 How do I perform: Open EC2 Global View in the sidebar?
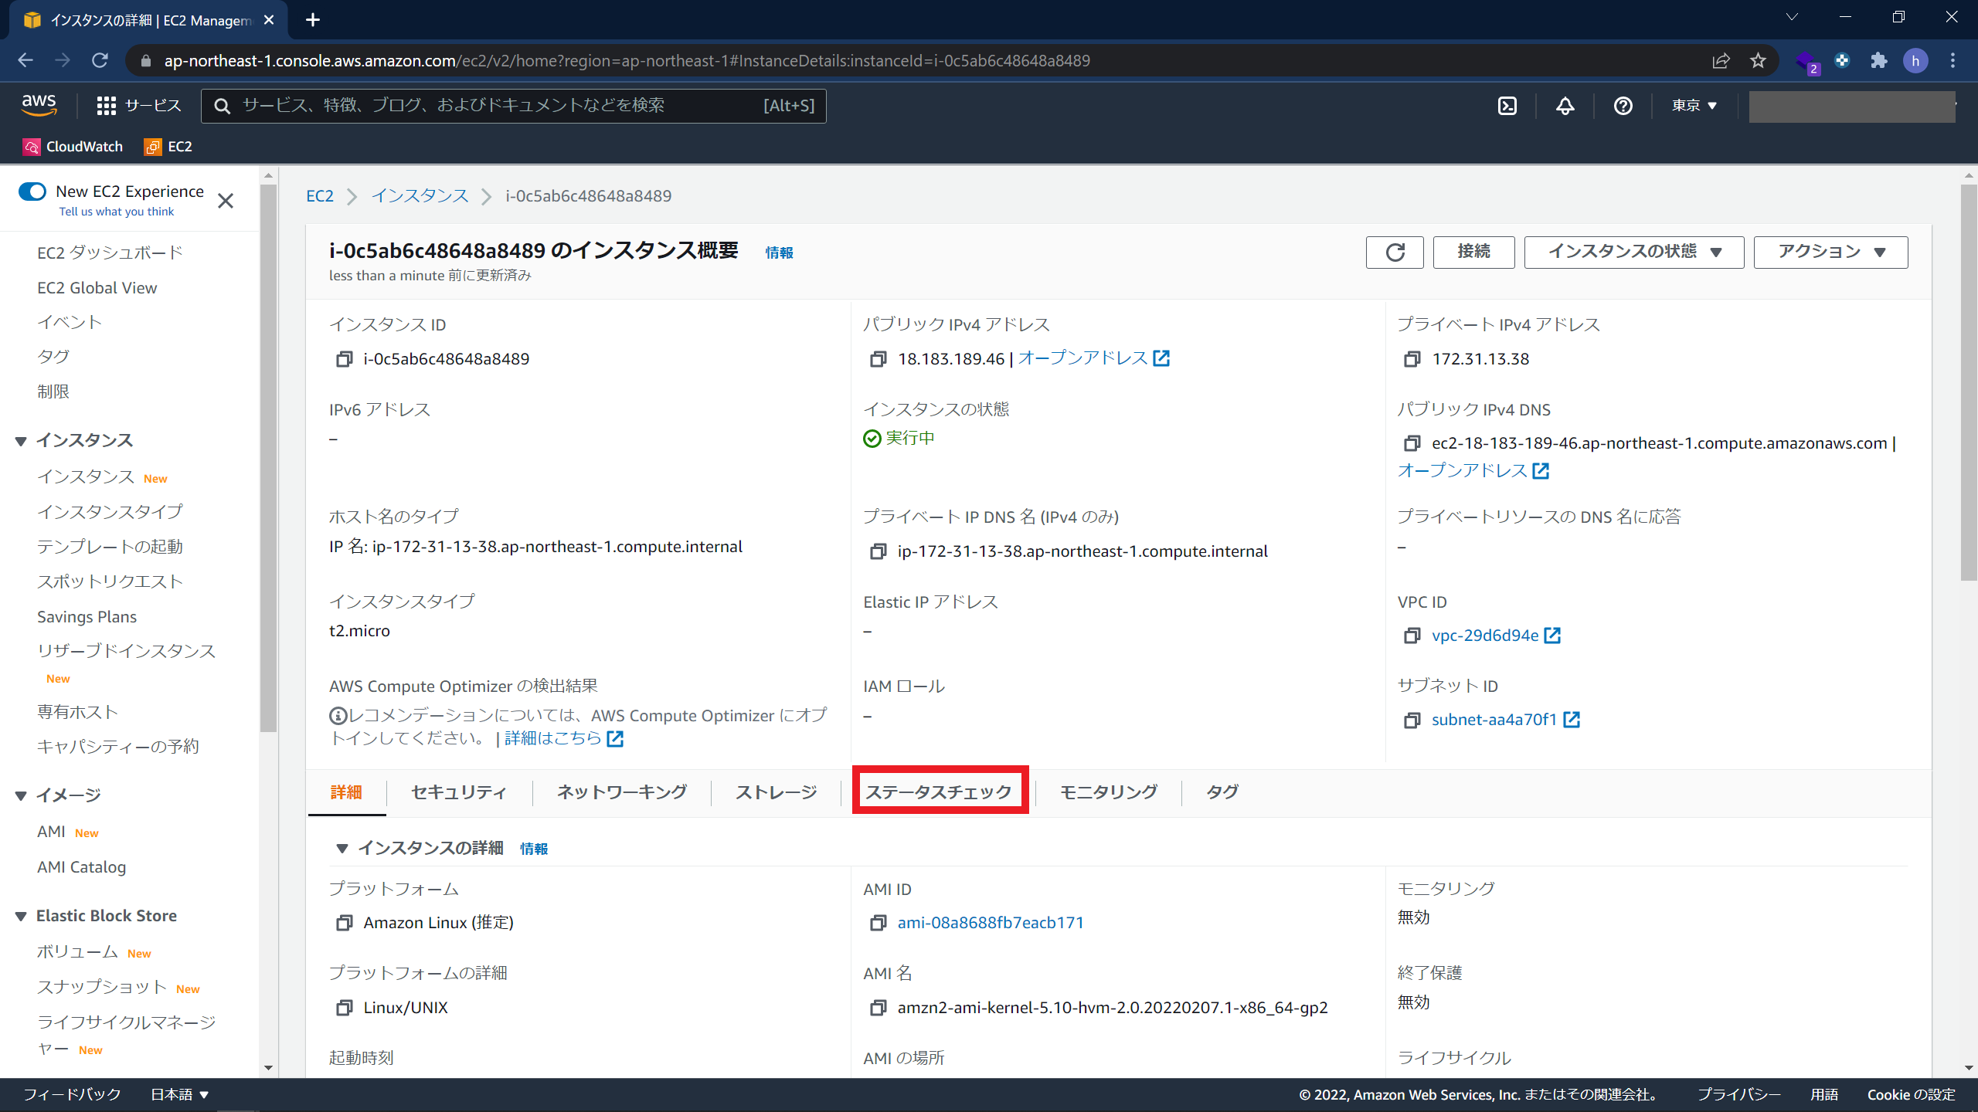click(x=97, y=288)
